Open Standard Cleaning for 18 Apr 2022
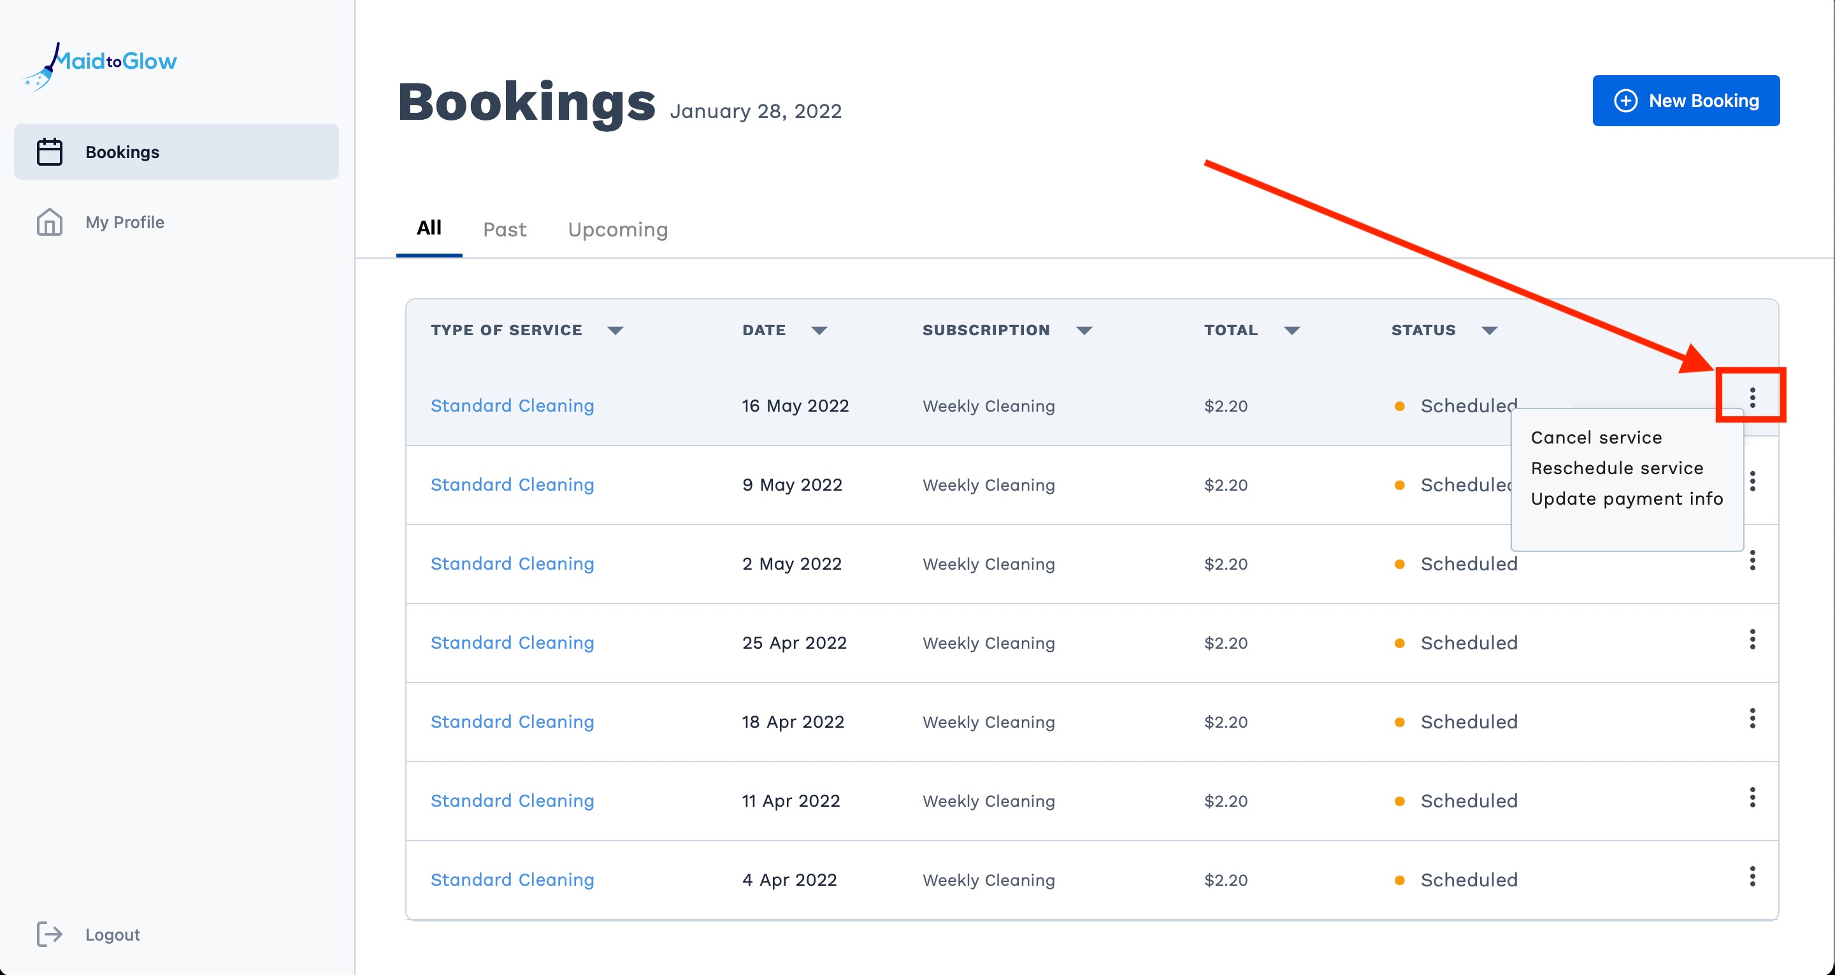The image size is (1835, 975). tap(512, 722)
